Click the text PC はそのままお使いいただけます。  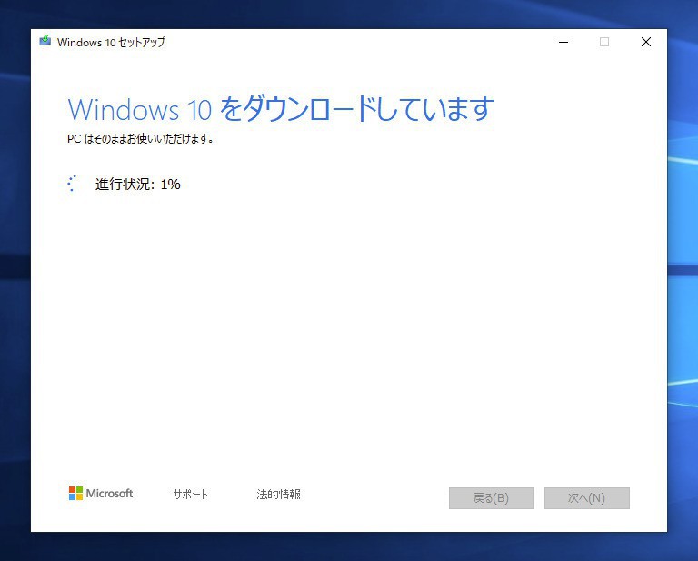click(x=141, y=139)
